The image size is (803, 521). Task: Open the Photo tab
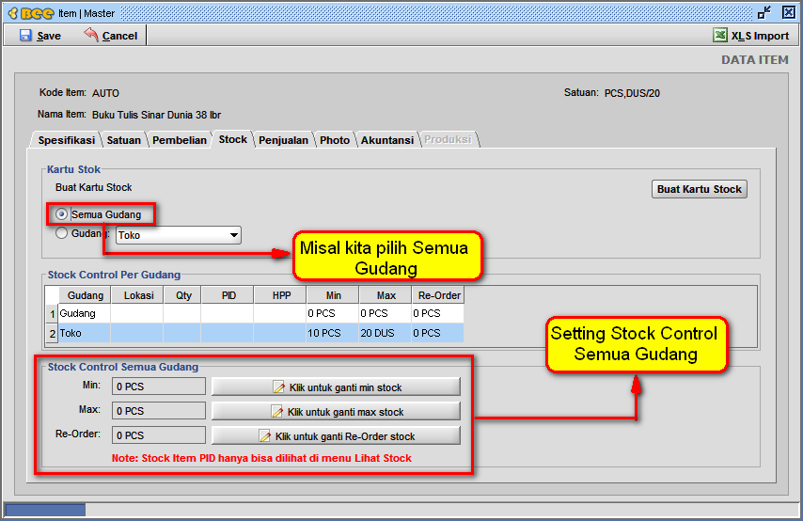pos(335,140)
